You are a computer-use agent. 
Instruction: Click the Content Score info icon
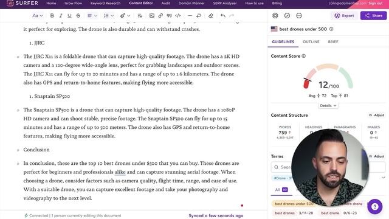(x=304, y=56)
